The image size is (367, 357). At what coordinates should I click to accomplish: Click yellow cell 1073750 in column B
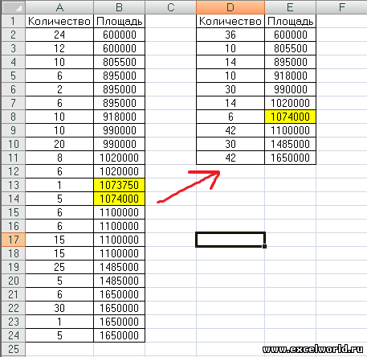pos(119,185)
